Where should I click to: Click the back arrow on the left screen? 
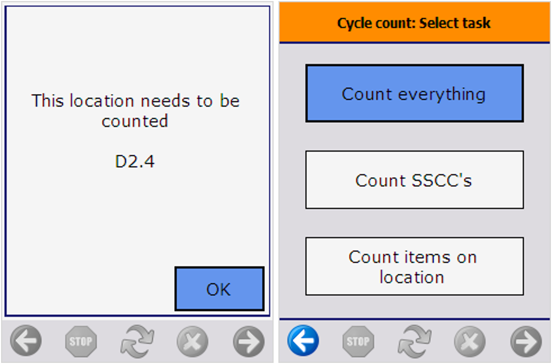pos(25,341)
